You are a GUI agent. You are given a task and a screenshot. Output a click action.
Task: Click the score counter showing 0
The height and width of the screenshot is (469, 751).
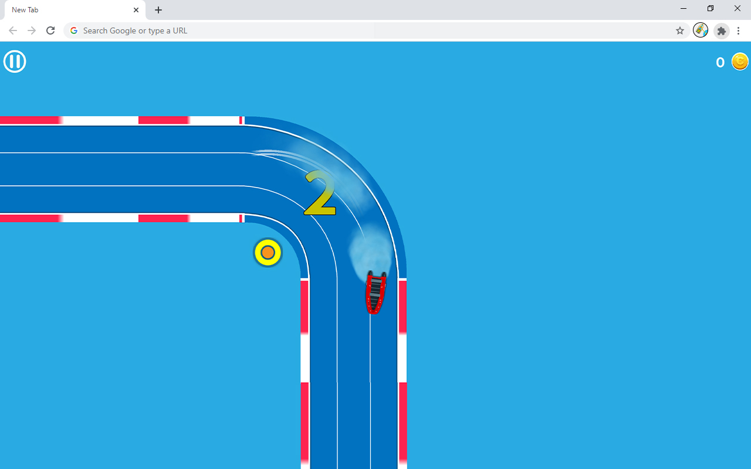pyautogui.click(x=720, y=62)
